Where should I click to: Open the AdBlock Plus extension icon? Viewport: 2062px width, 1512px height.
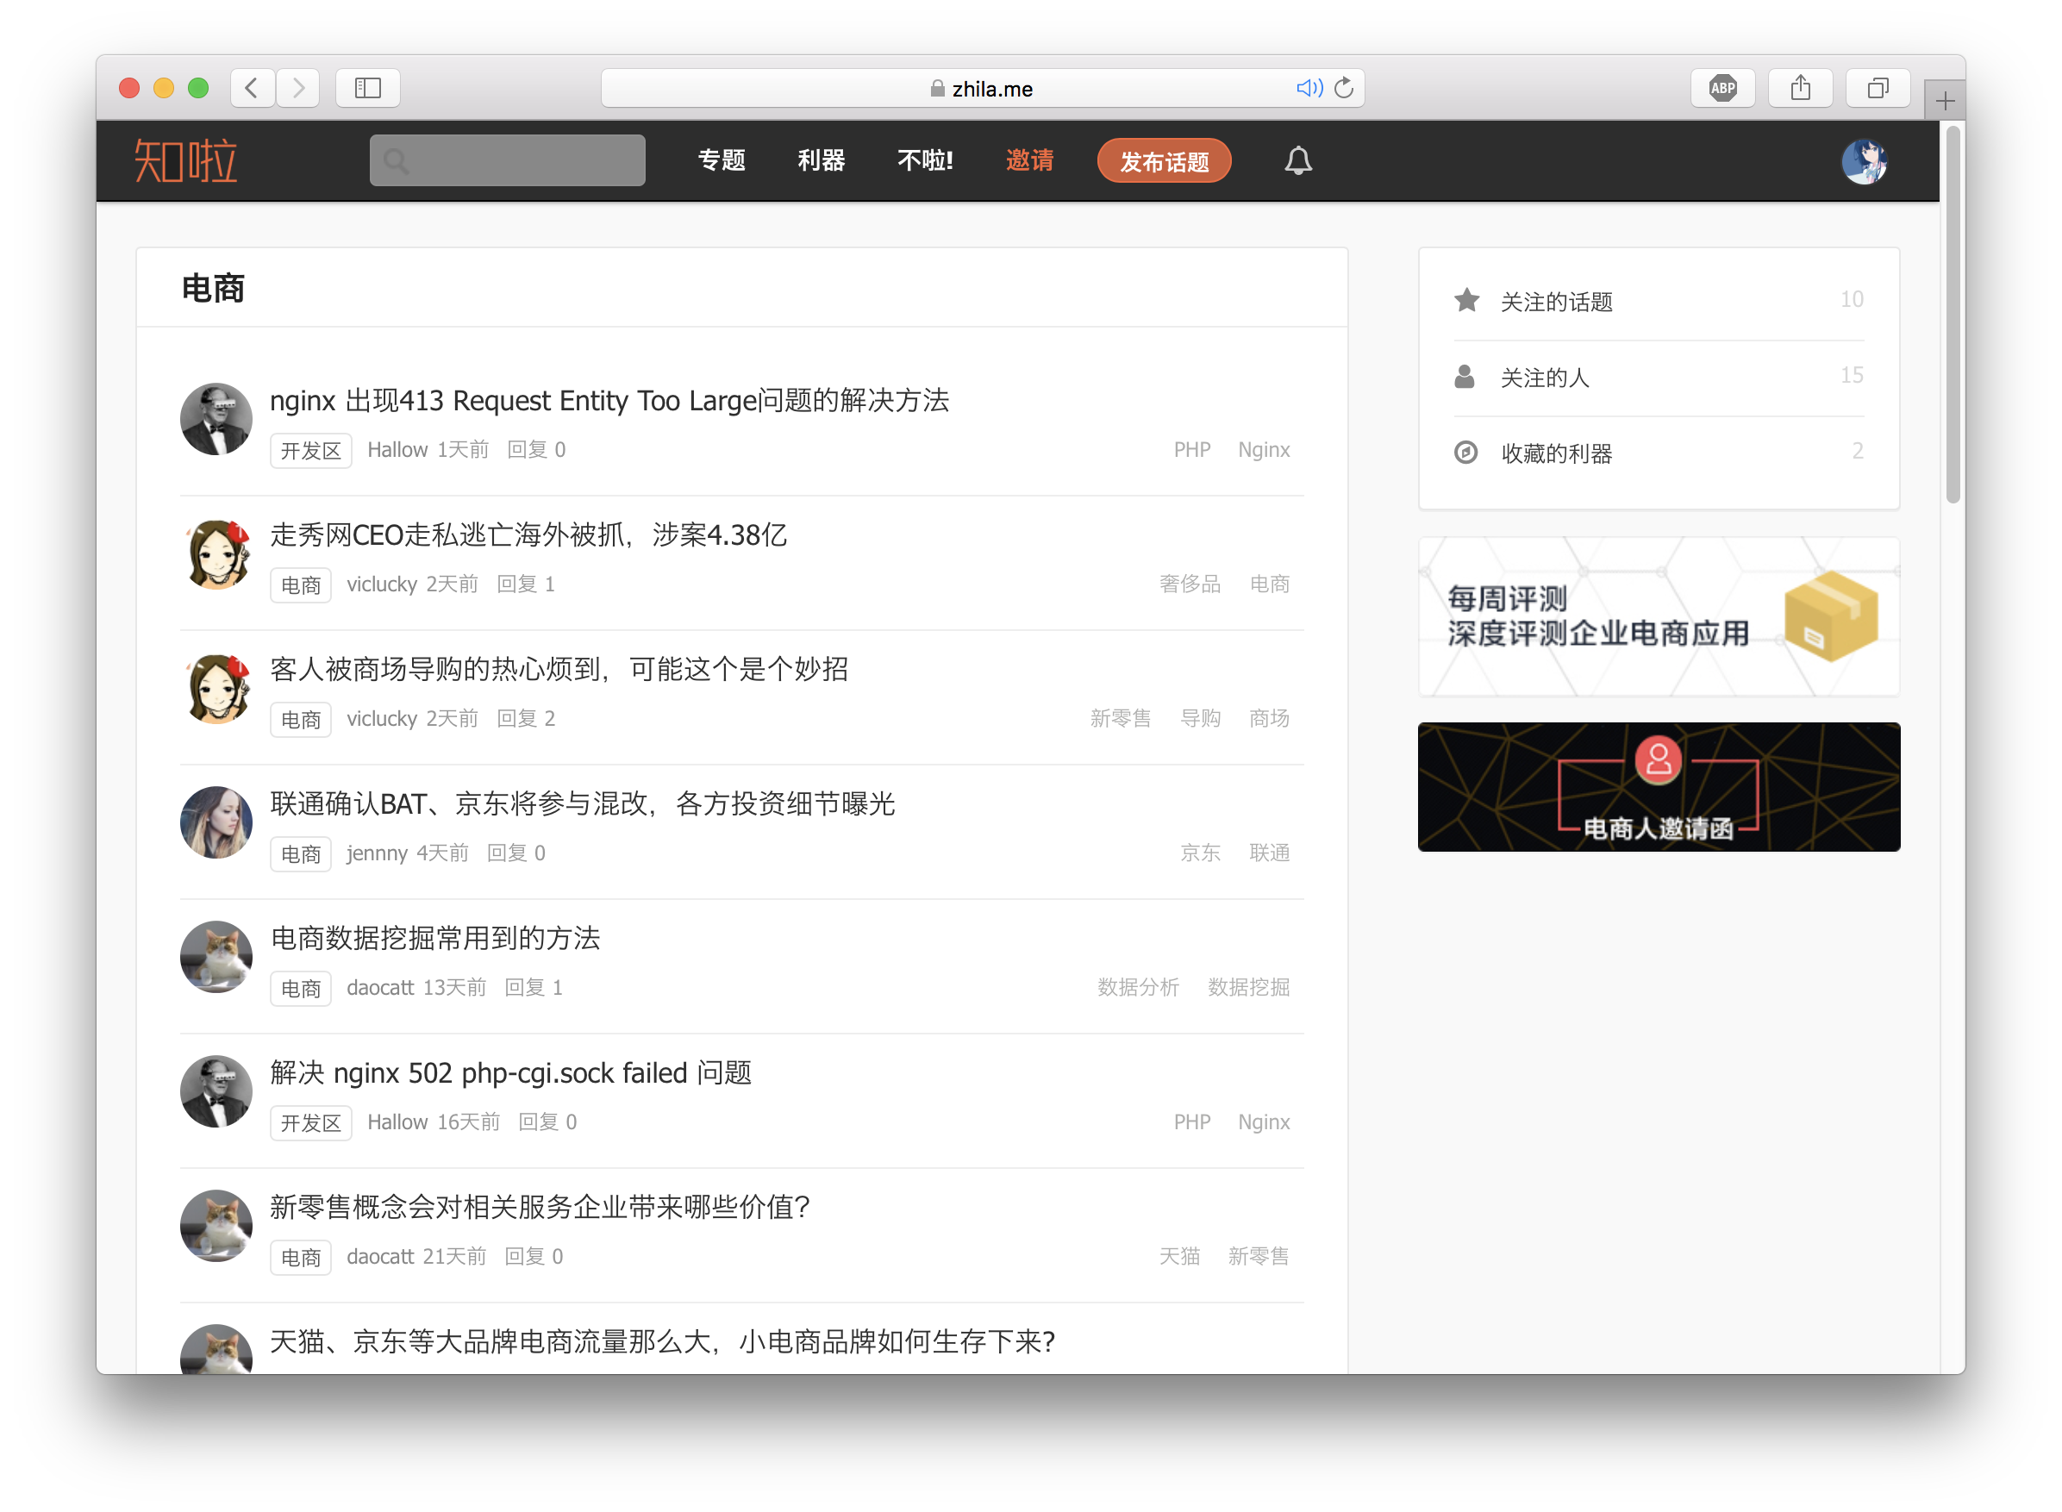click(x=1722, y=88)
